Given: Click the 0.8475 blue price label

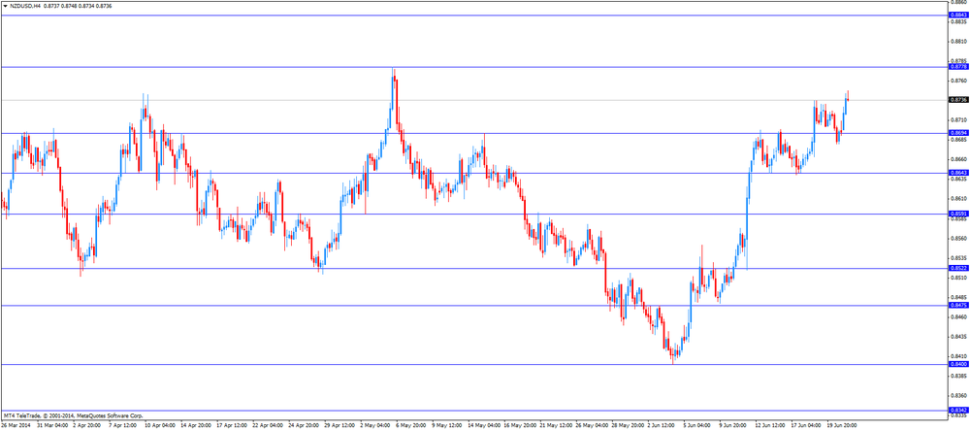Looking at the screenshot, I should coord(957,306).
